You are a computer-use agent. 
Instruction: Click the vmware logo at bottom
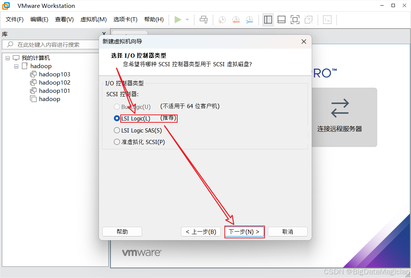pos(142,253)
